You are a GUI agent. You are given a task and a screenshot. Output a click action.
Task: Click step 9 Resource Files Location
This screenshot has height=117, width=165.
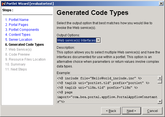(25, 59)
